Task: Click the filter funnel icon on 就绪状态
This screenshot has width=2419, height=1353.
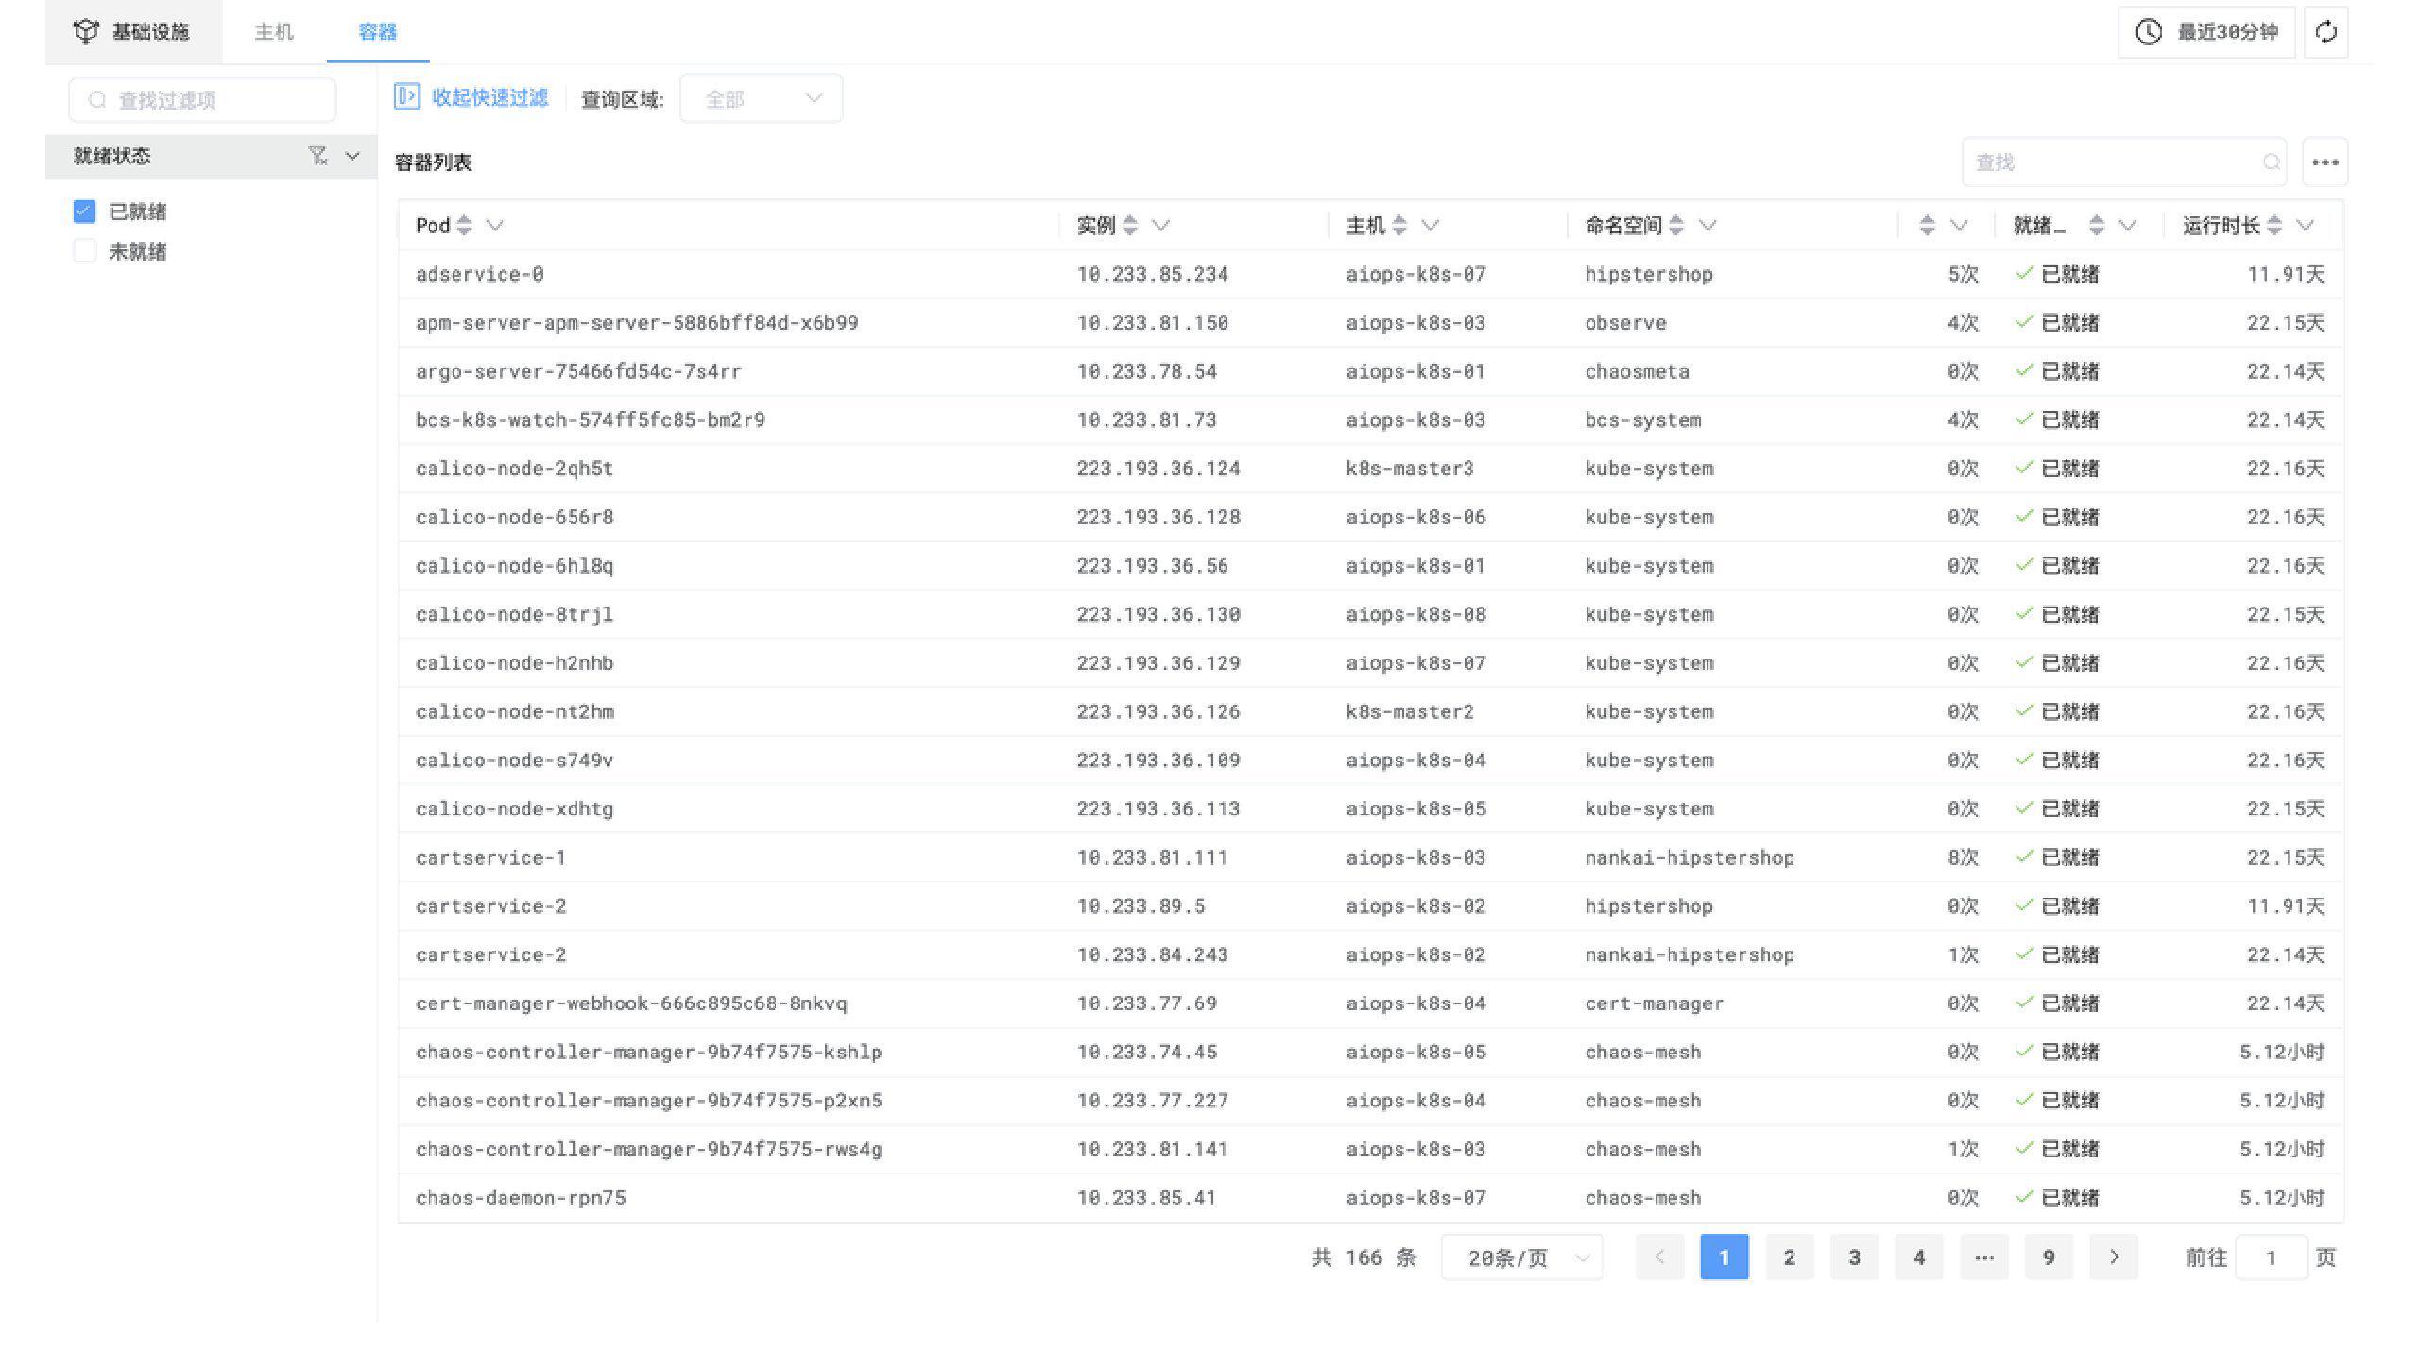Action: (318, 155)
